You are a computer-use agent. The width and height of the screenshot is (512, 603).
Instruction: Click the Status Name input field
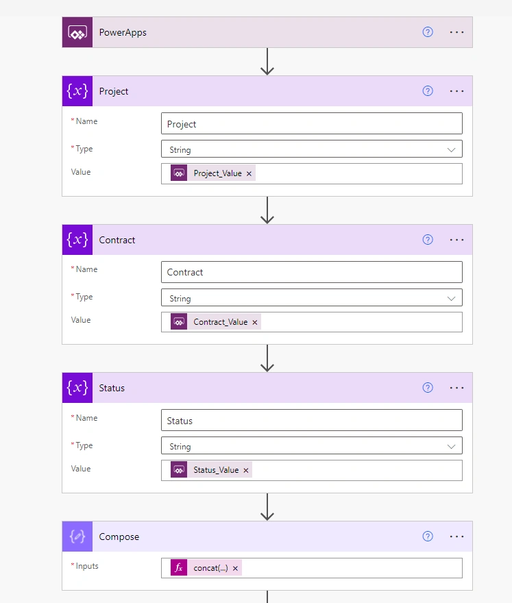tap(312, 420)
